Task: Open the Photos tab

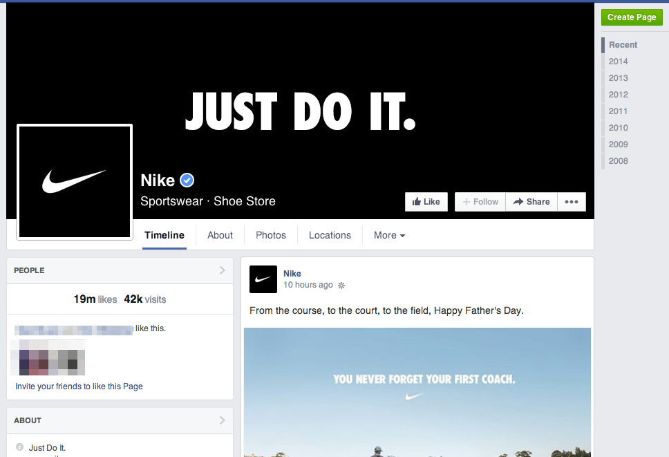Action: point(270,235)
